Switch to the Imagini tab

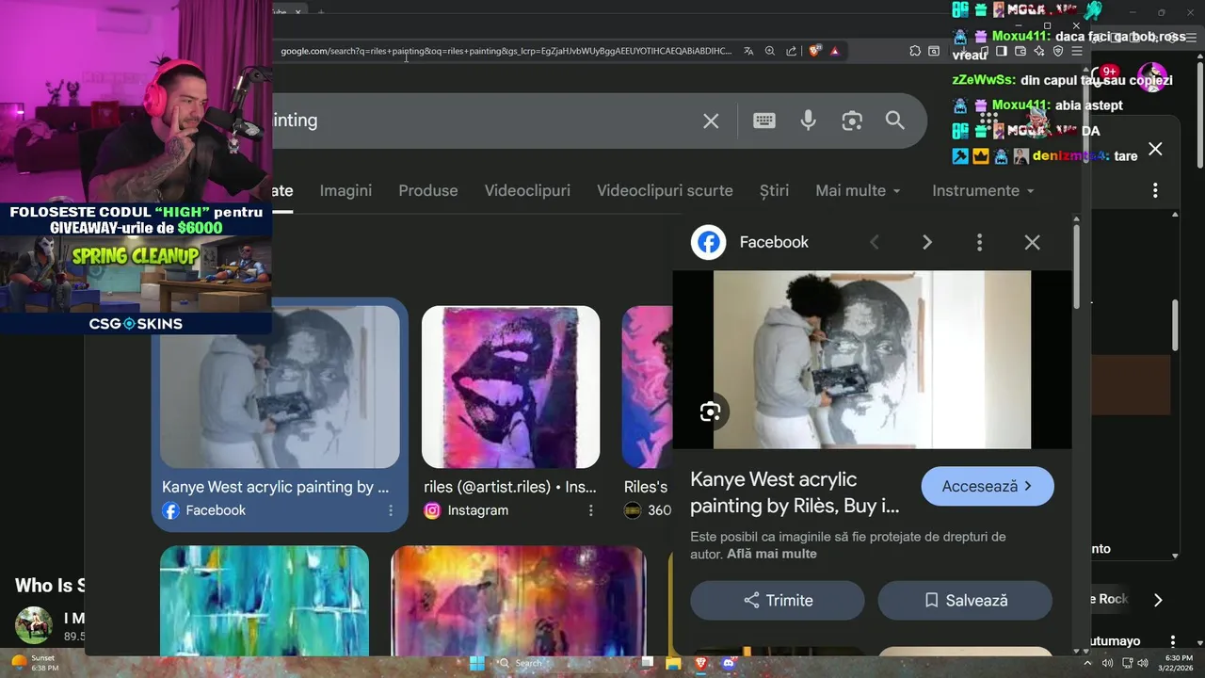[x=345, y=190]
